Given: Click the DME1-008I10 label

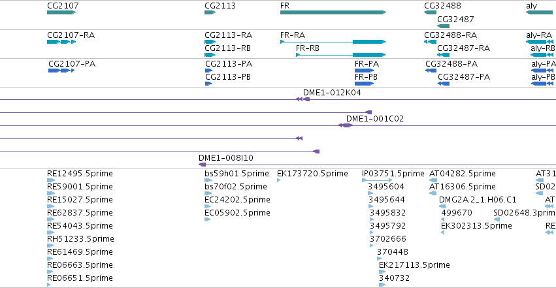Looking at the screenshot, I should [226, 158].
